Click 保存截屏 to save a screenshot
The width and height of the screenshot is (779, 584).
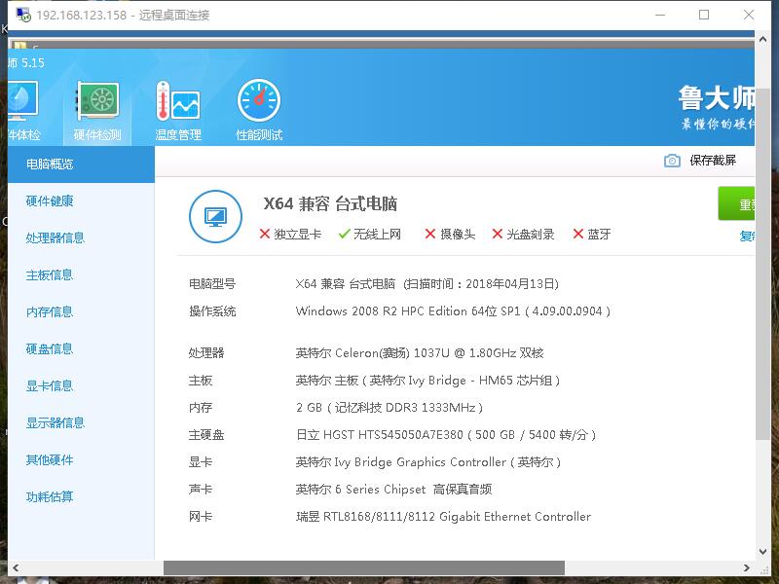[x=713, y=161]
